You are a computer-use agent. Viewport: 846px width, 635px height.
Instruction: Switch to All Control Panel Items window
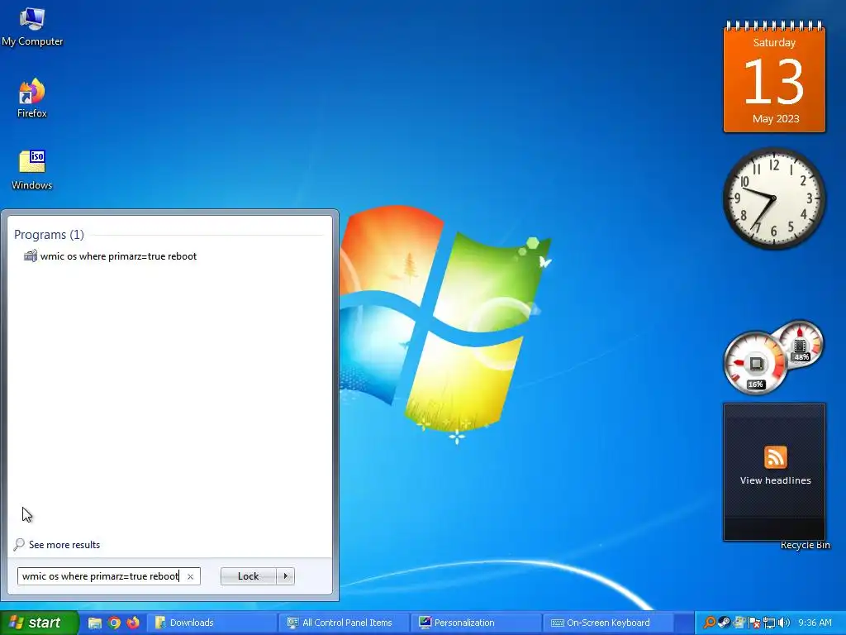pos(345,623)
